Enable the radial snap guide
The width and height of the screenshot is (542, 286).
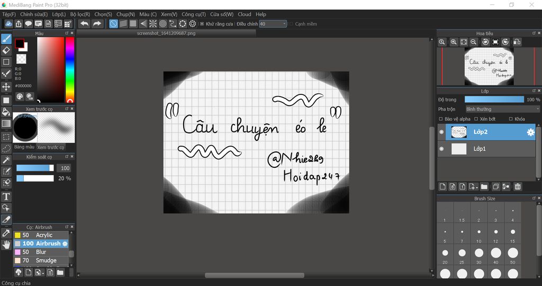(x=153, y=23)
